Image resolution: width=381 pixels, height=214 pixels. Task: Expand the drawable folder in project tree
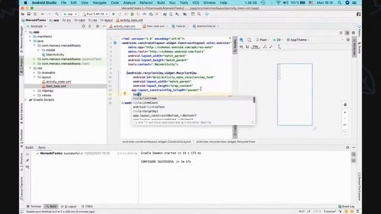pyautogui.click(x=35, y=73)
